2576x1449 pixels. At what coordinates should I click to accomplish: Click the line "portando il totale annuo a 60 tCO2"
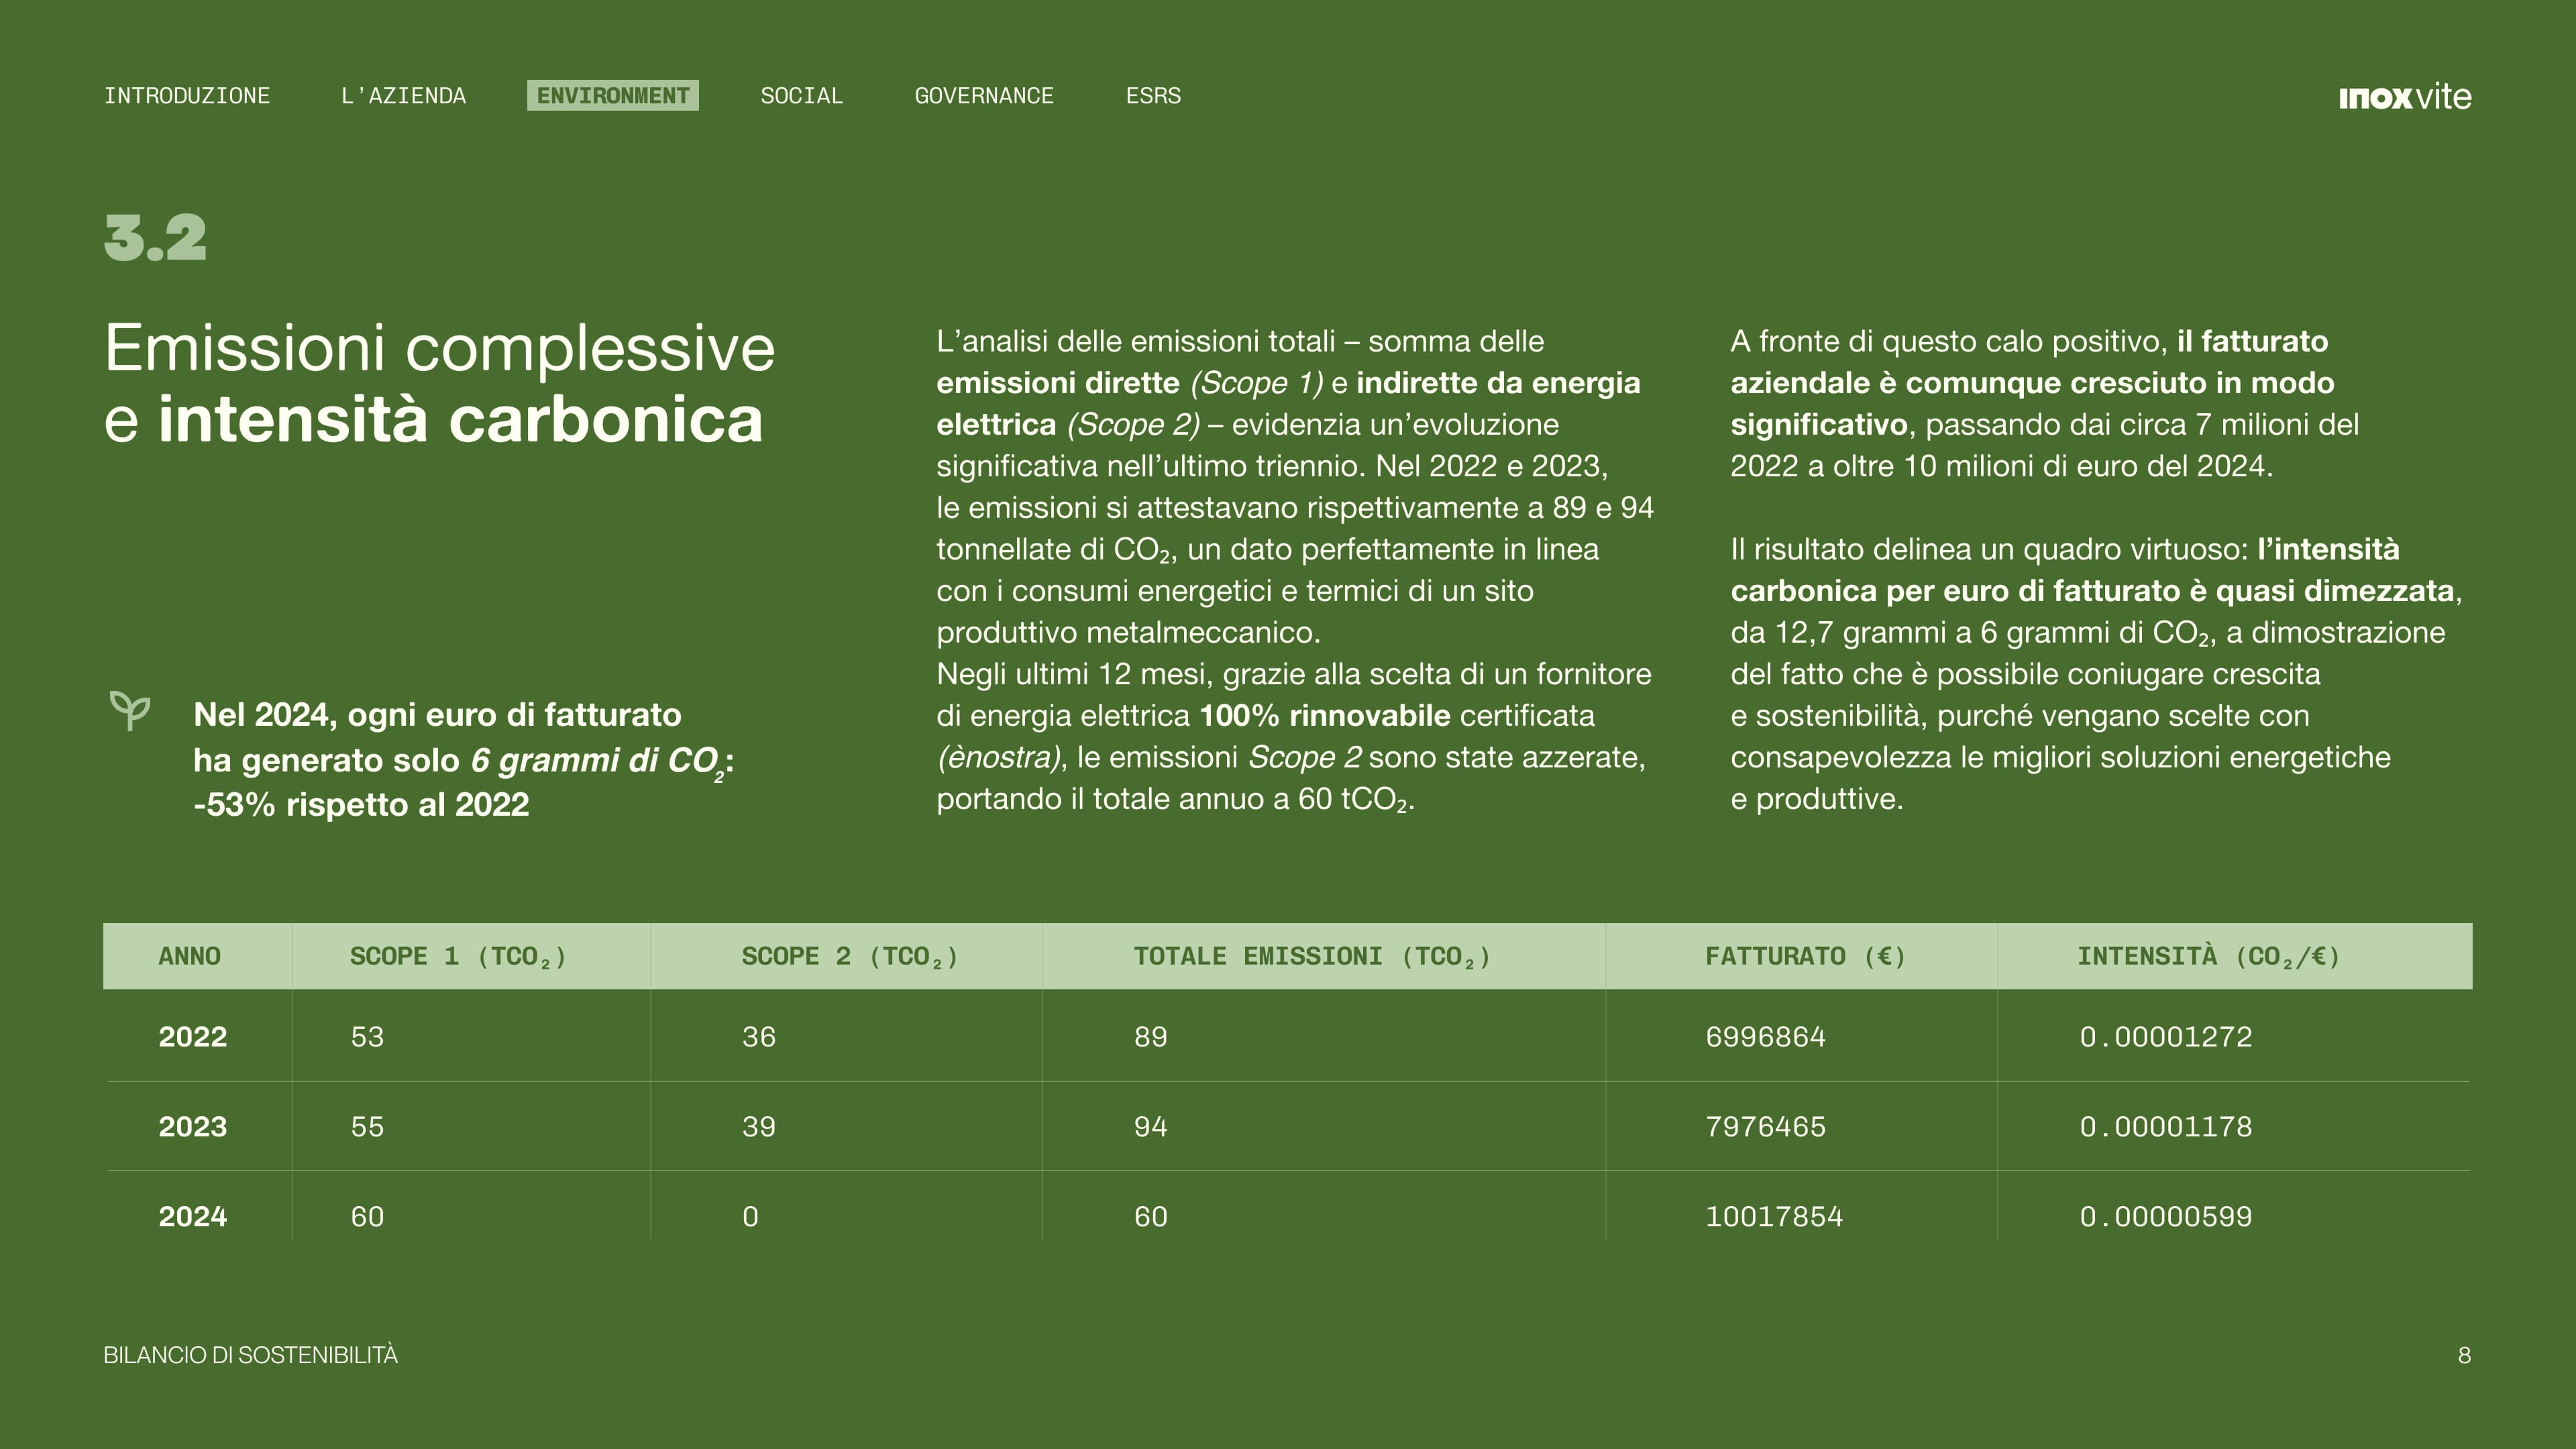point(1175,800)
